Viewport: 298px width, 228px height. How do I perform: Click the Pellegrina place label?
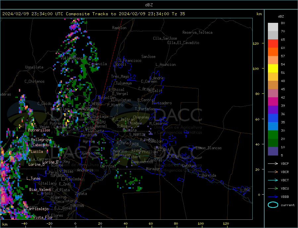click(x=41, y=140)
